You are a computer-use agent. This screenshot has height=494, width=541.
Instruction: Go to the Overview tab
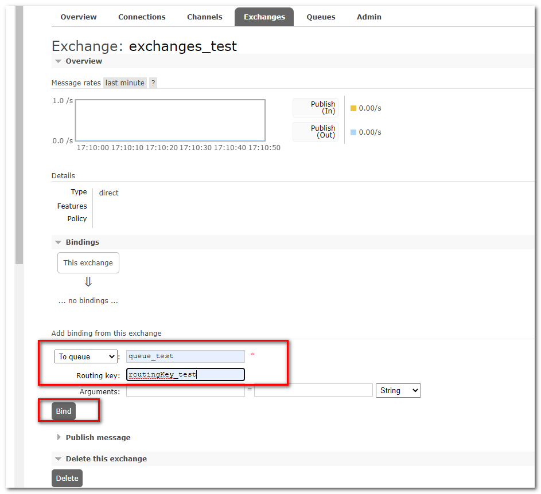[x=78, y=17]
